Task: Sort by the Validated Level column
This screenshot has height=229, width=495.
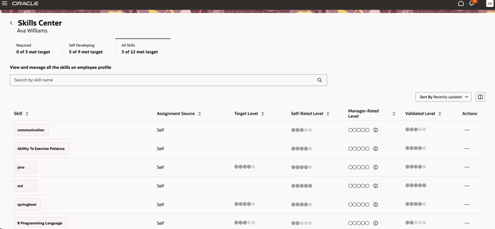Action: (x=440, y=114)
